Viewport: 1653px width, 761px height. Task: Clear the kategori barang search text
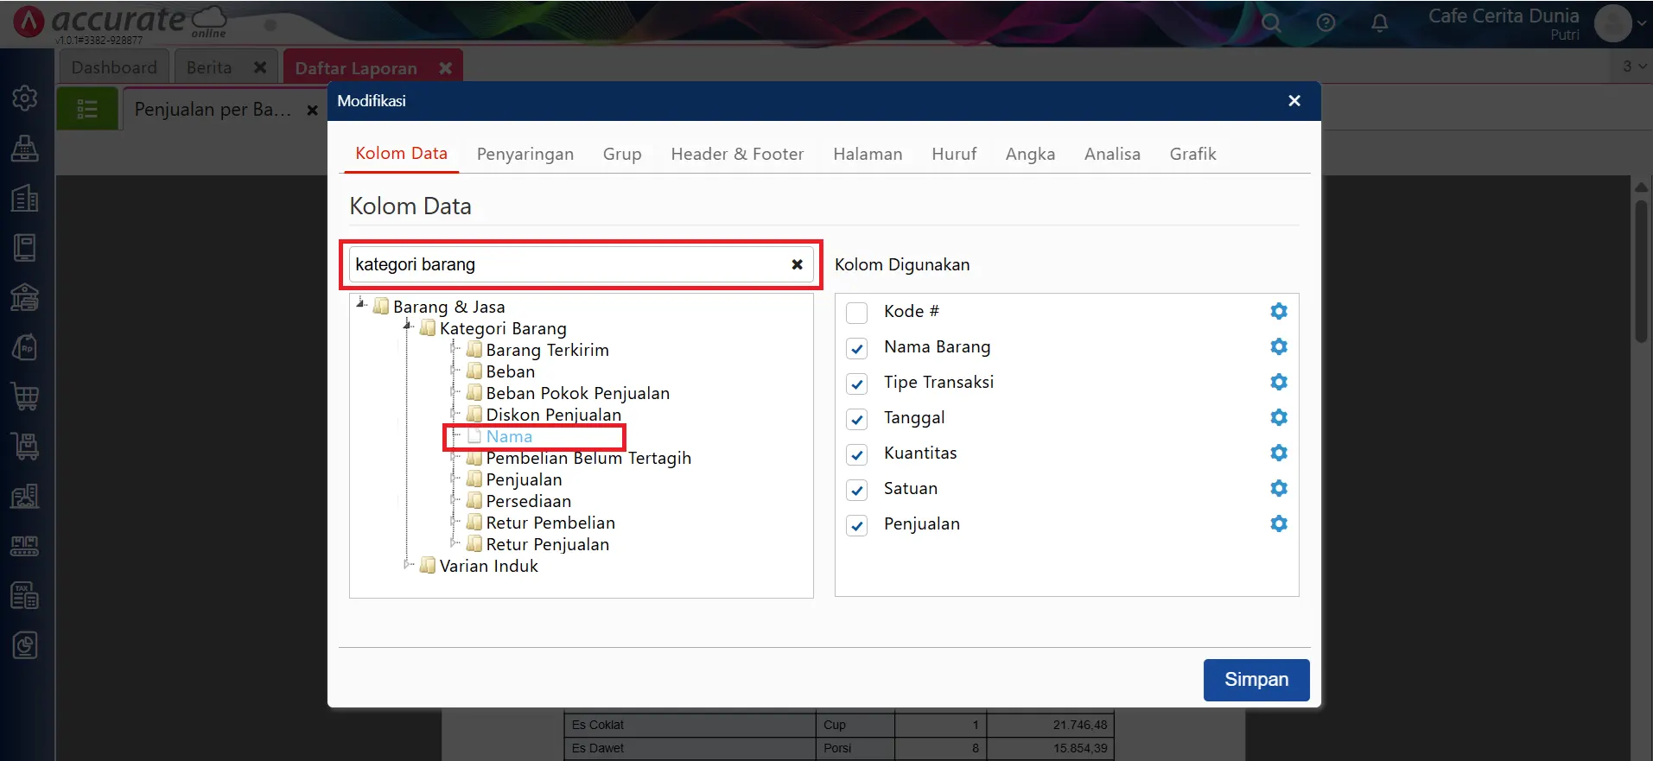pyautogui.click(x=797, y=265)
